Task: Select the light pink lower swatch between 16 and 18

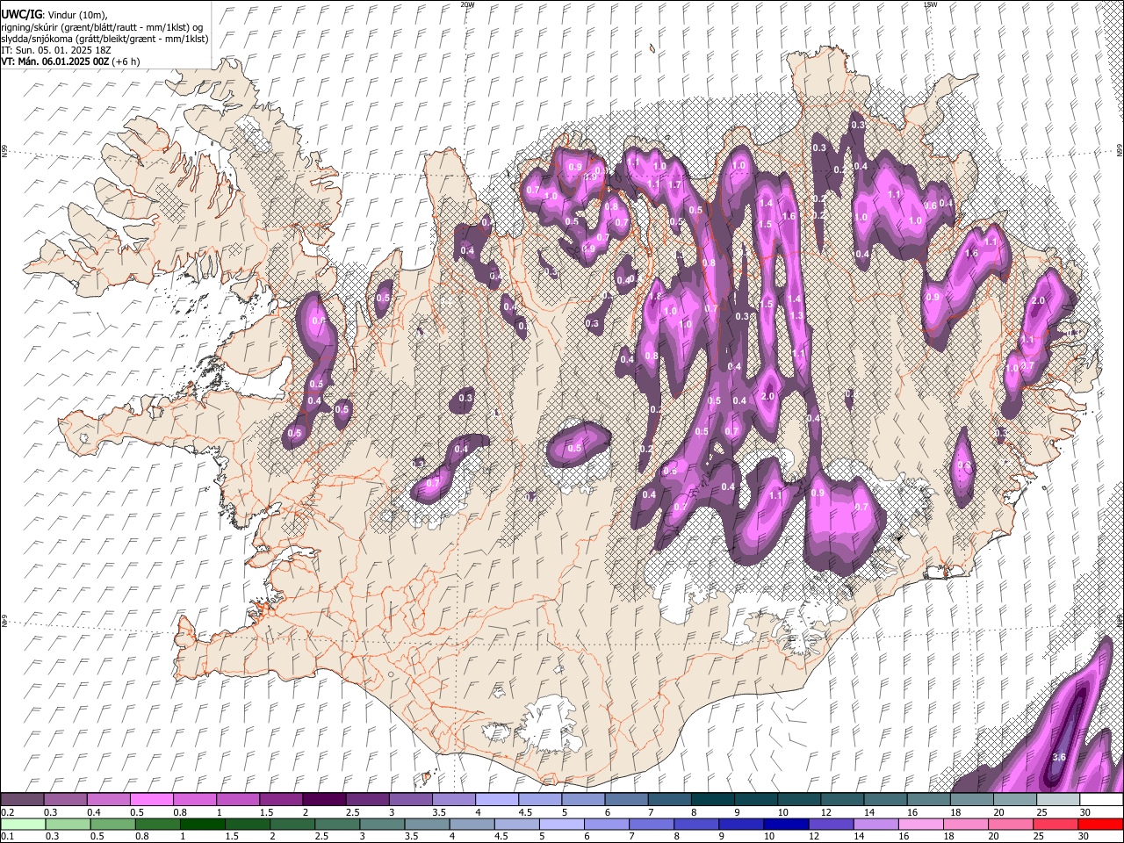Action: click(x=921, y=824)
